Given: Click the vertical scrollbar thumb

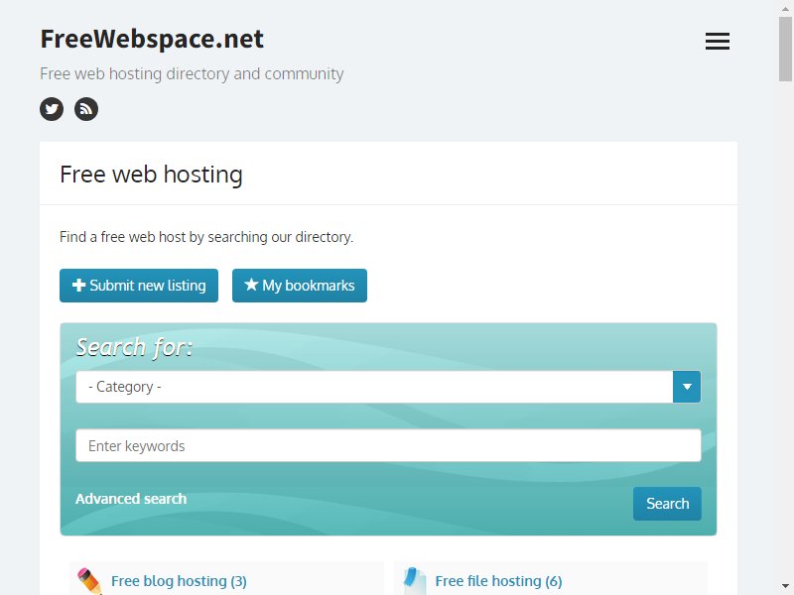Looking at the screenshot, I should pos(785,49).
